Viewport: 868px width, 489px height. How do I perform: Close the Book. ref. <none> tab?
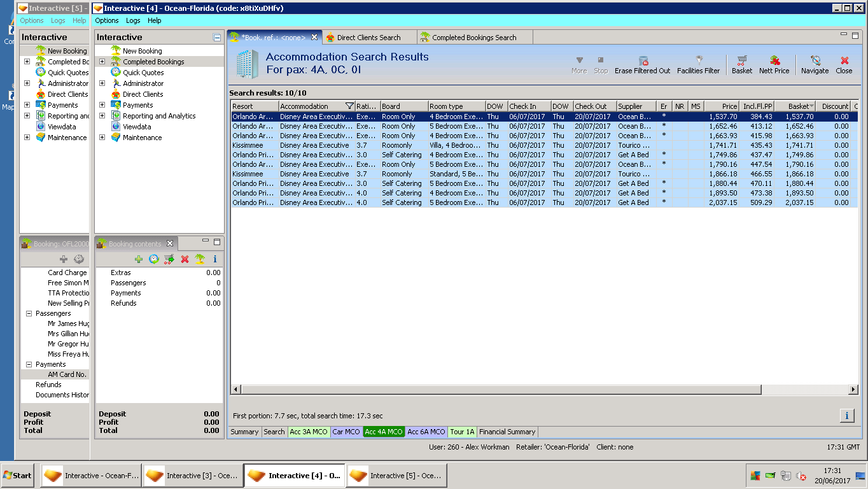314,37
